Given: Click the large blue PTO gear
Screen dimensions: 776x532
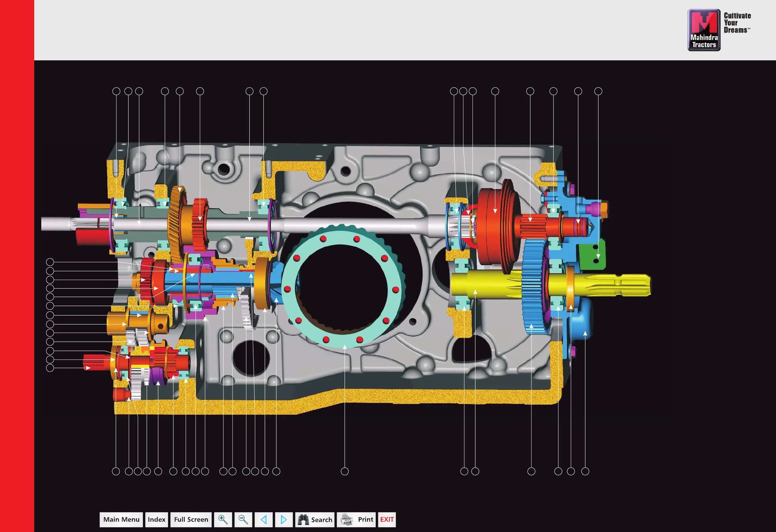Looking at the screenshot, I should (x=534, y=287).
